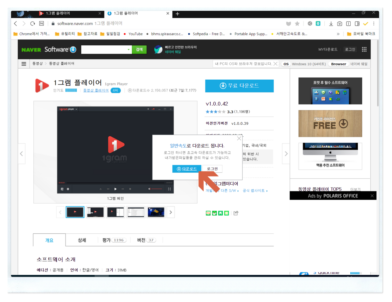Reload the current page

[x=32, y=24]
